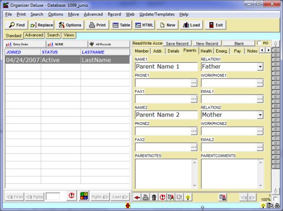Click into the EMAIL1 field

[x=229, y=99]
